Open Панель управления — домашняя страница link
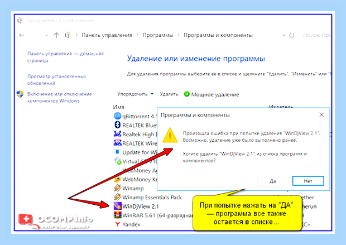Image resolution: width=346 pixels, height=245 pixels. point(65,57)
